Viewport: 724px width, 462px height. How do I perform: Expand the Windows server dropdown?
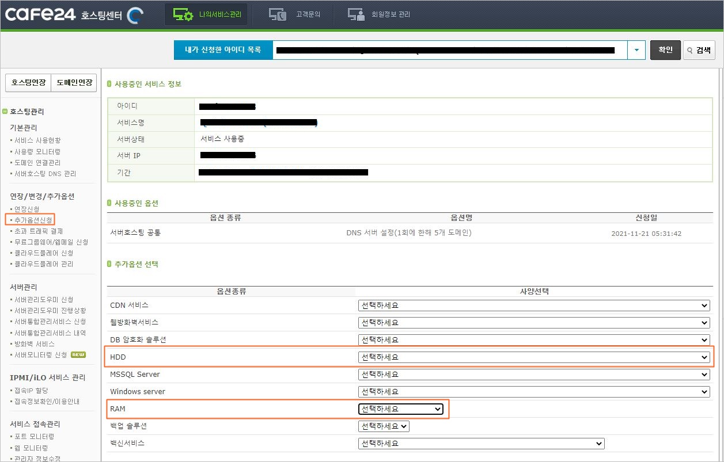[533, 392]
